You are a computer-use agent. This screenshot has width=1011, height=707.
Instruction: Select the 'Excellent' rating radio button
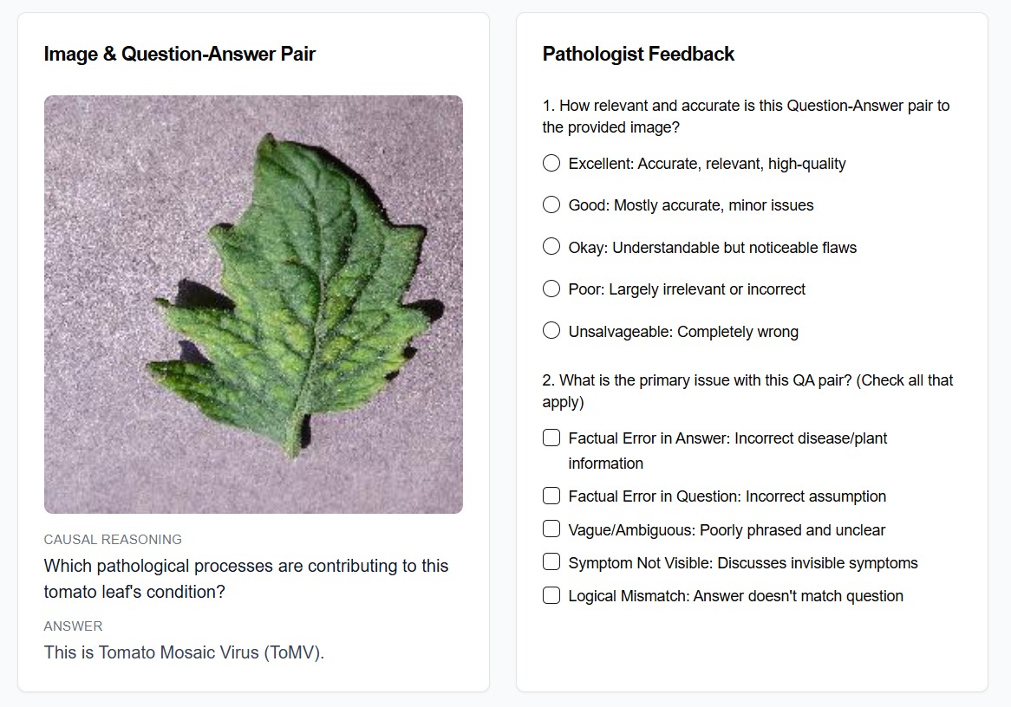[551, 164]
